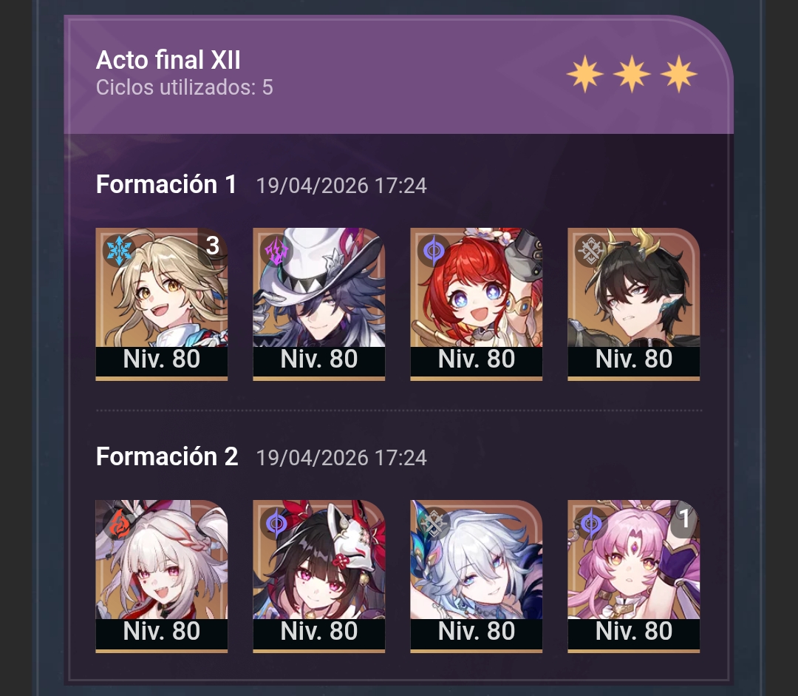
Task: Click the eidolon badge showing 3
Action: pyautogui.click(x=213, y=246)
